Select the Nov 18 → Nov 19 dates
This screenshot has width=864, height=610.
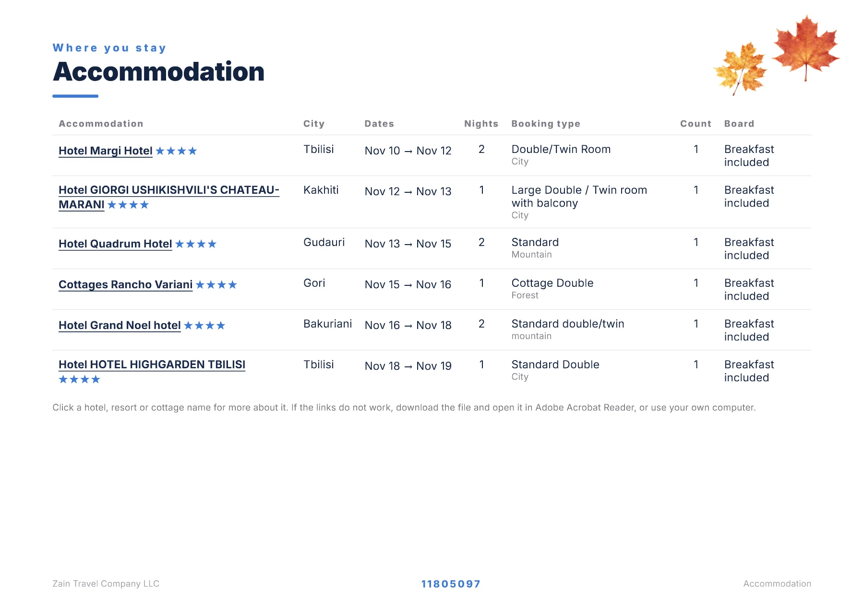coord(408,366)
